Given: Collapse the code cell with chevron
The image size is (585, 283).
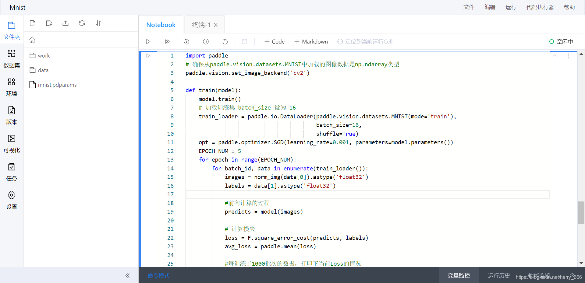Looking at the screenshot, I should tap(555, 56).
